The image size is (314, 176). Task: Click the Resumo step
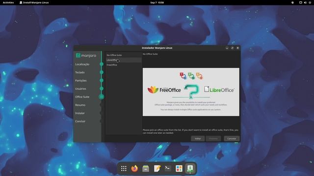[80, 105]
